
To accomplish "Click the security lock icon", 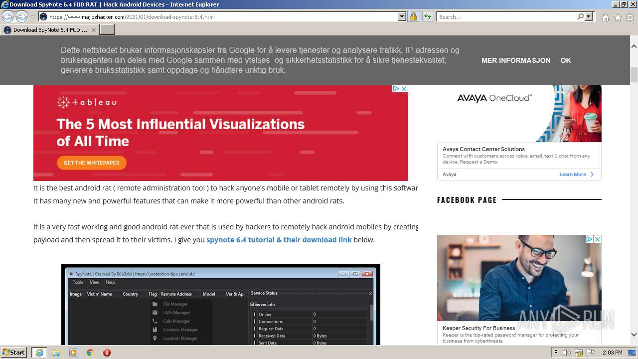I will pos(413,17).
